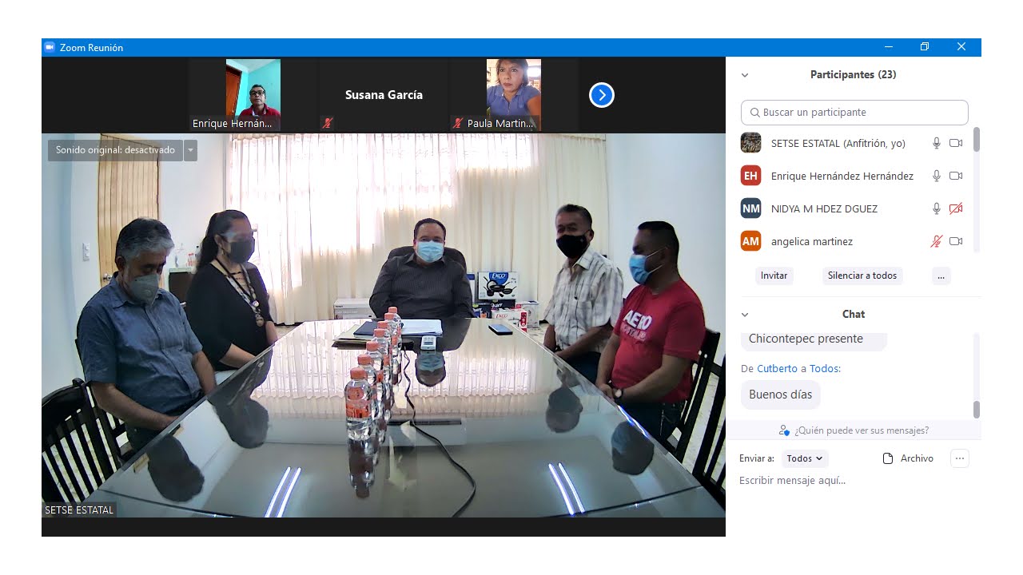Focus the Buscar un participante search field
Screen dimensions: 1023x575
coord(854,113)
